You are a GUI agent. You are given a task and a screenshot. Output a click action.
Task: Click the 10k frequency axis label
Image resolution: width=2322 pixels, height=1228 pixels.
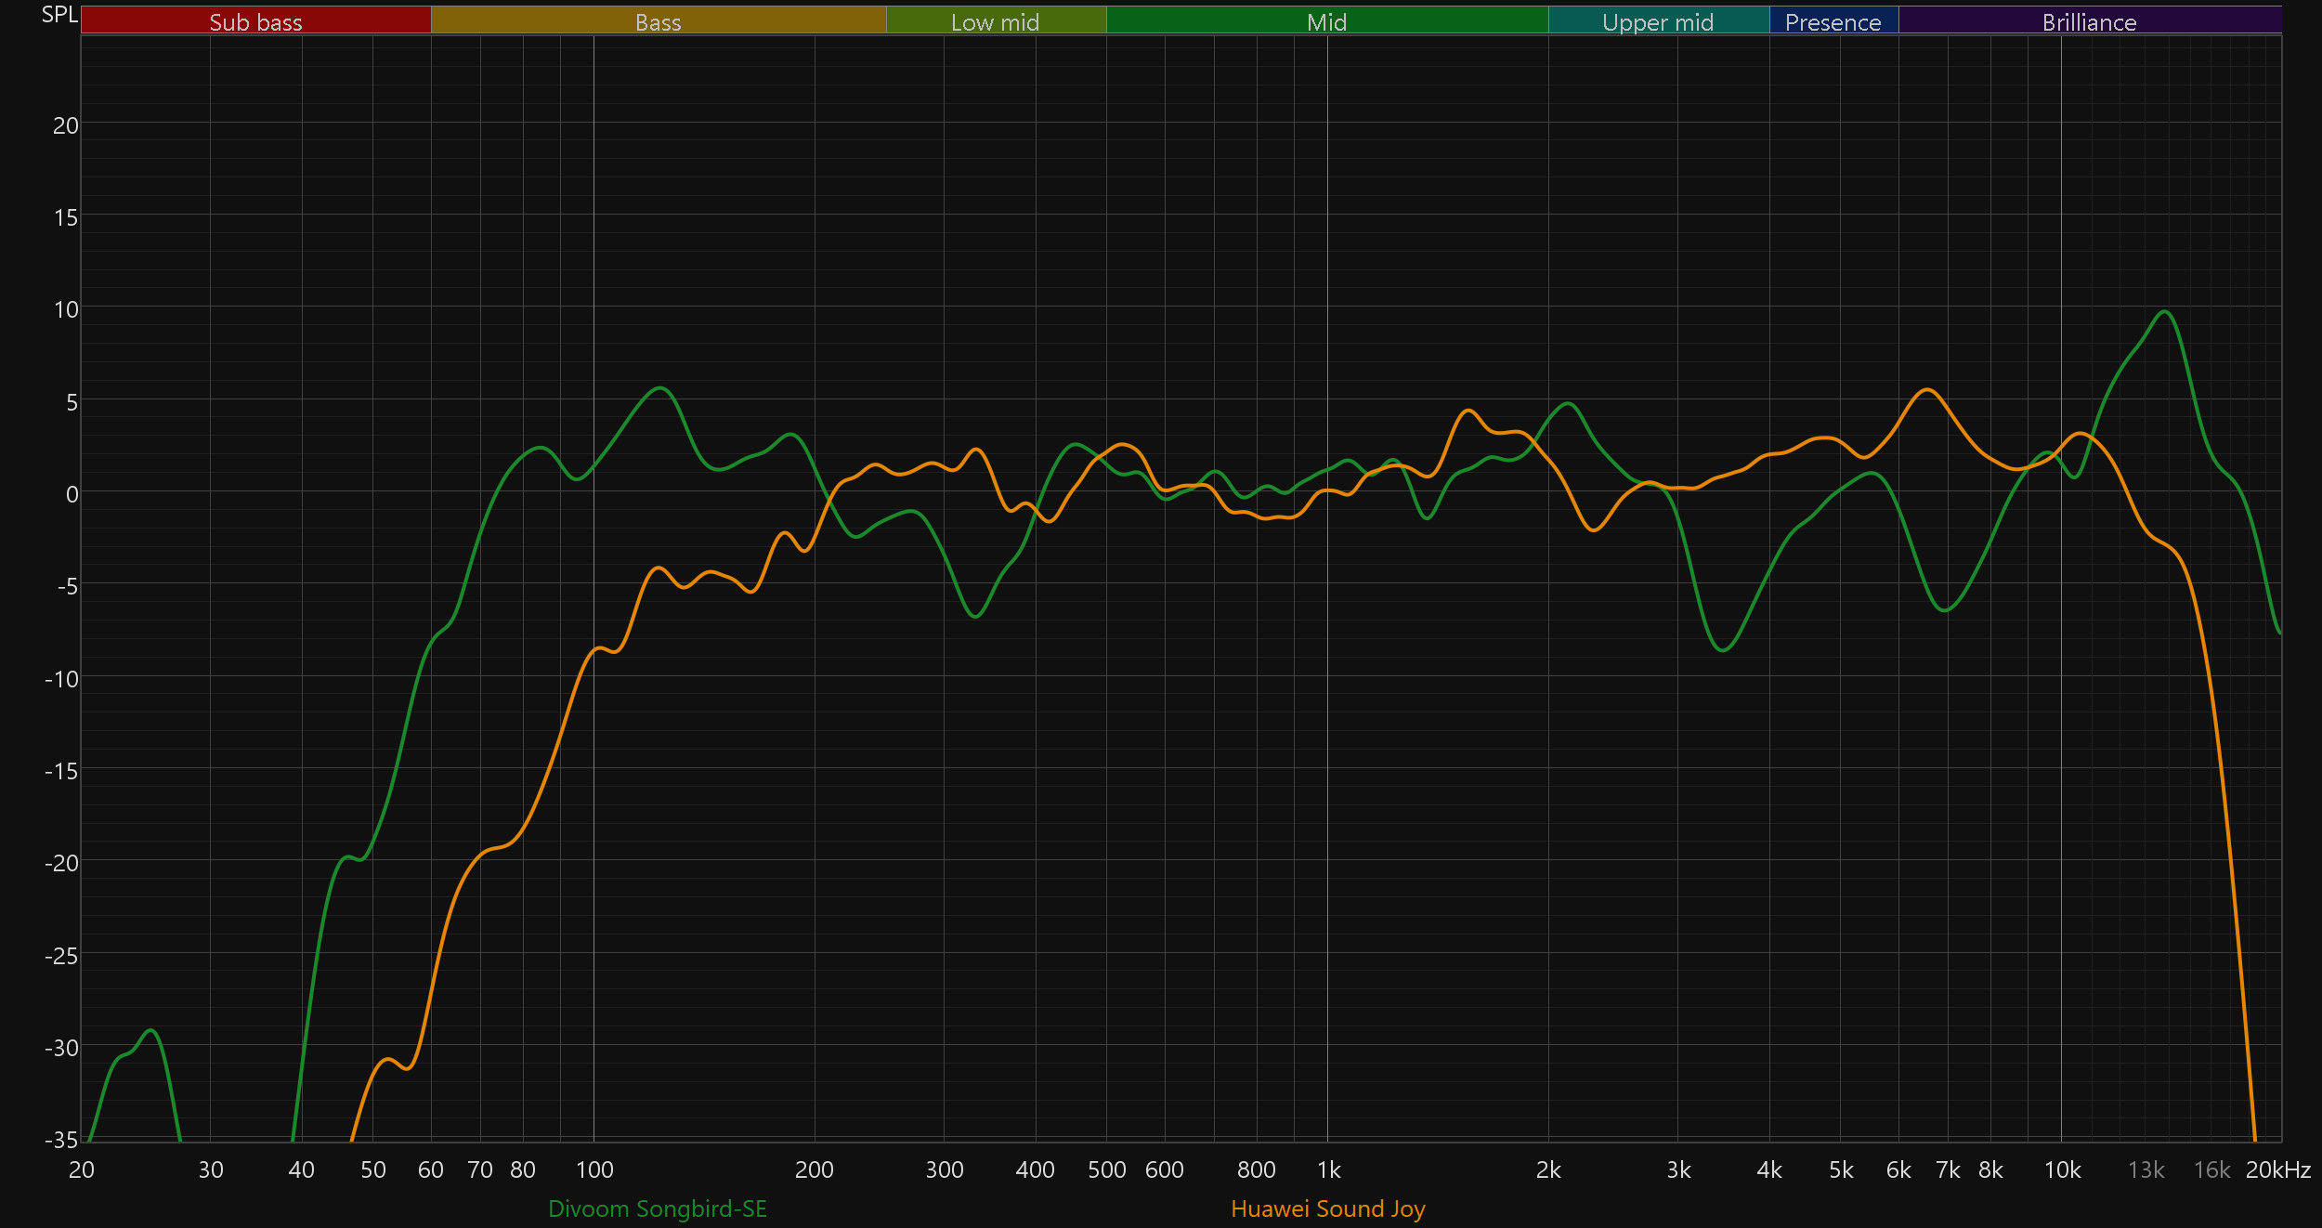click(2062, 1169)
